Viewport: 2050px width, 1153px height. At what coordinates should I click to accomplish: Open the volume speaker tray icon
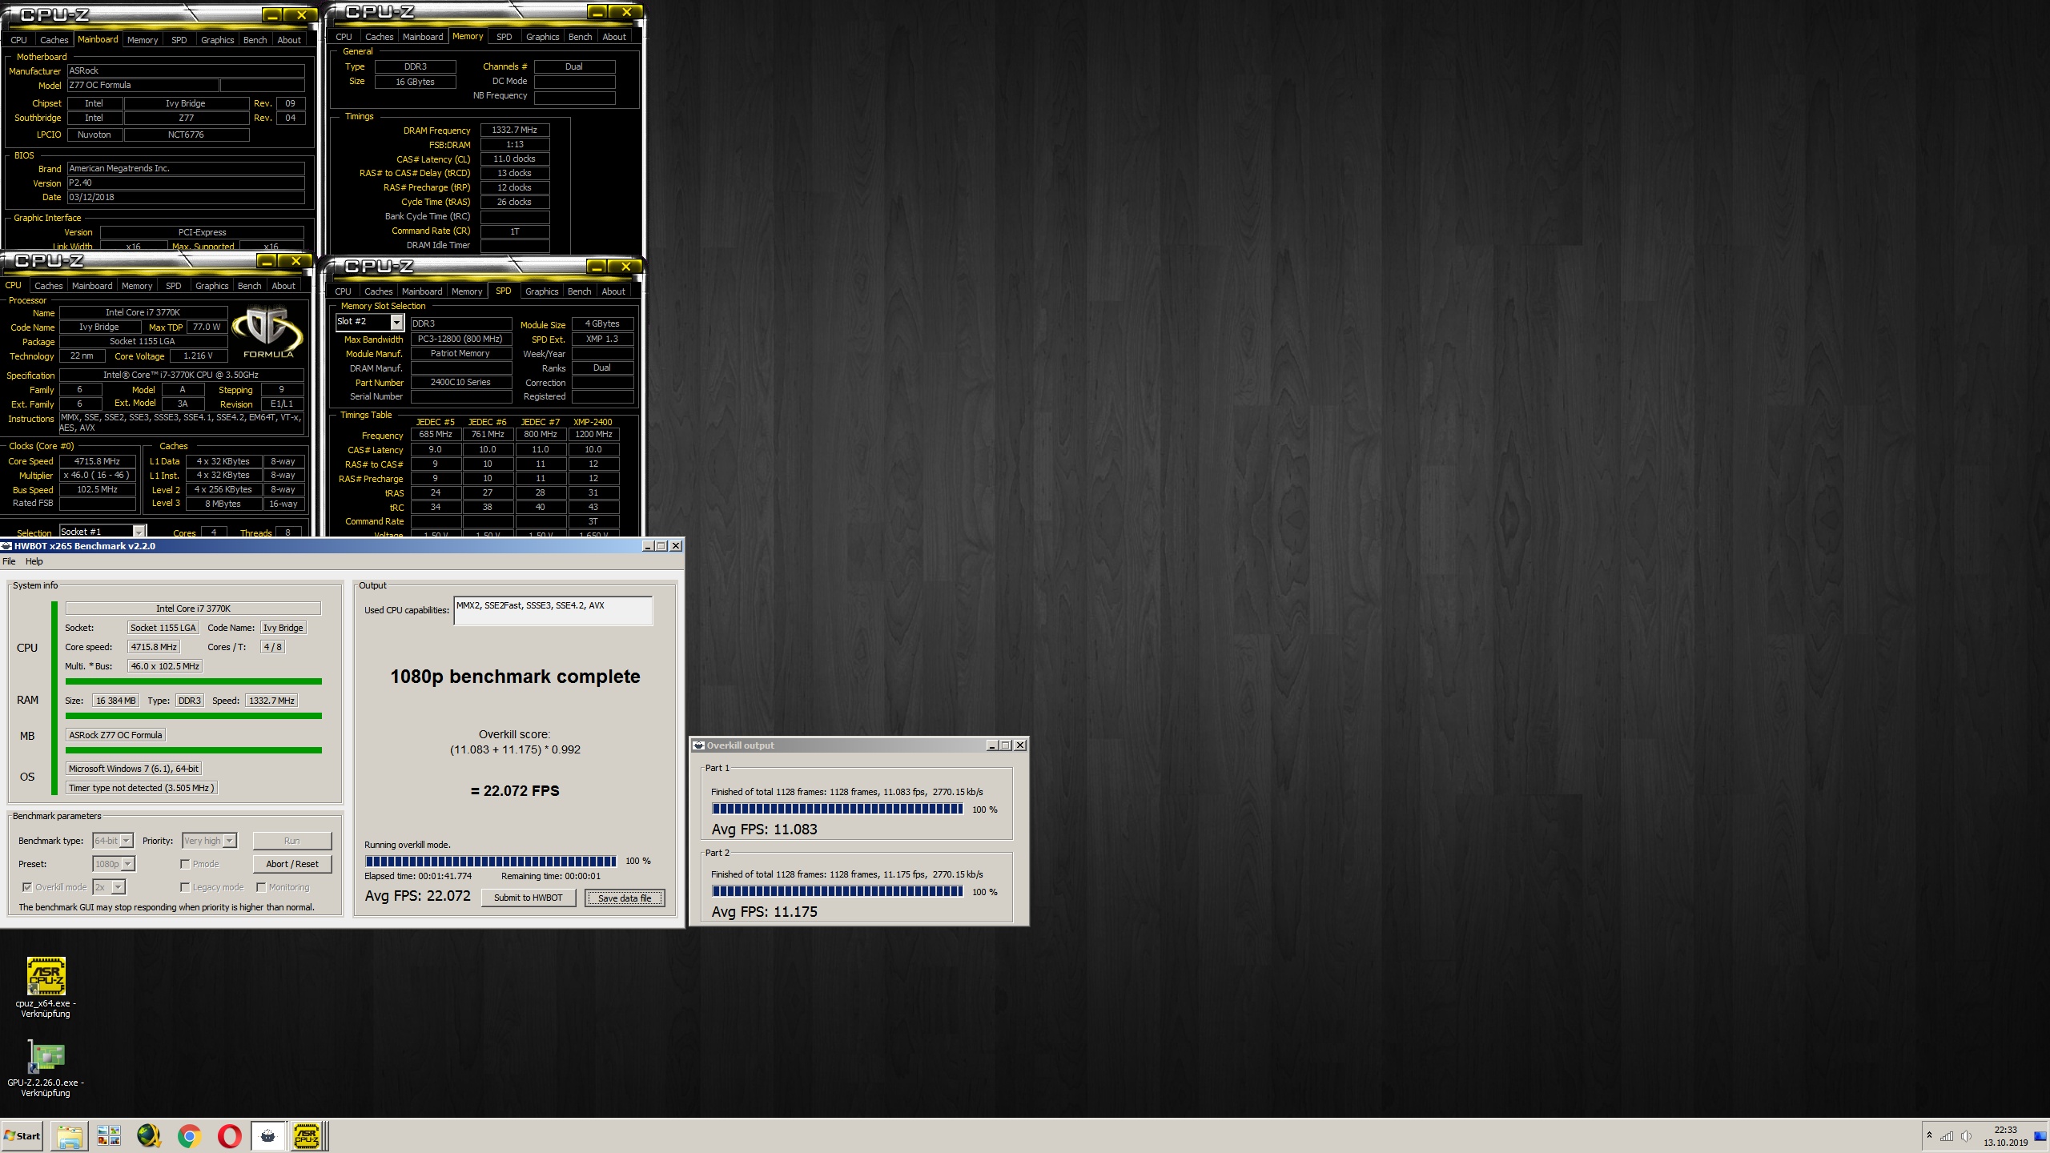click(1966, 1136)
